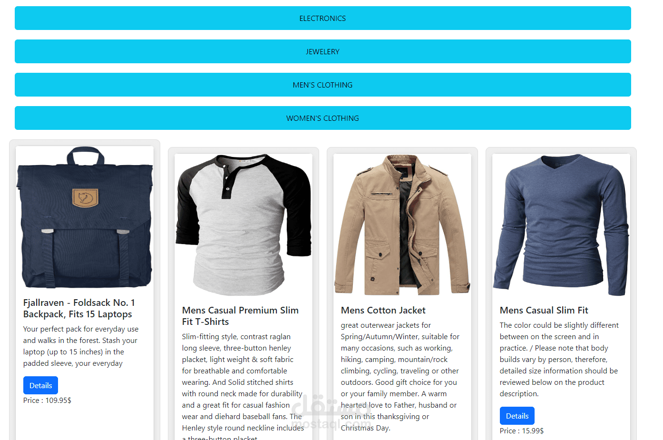Click the cotton jacket description paragraph
Viewport: 663px width, 440px height.
(x=400, y=376)
